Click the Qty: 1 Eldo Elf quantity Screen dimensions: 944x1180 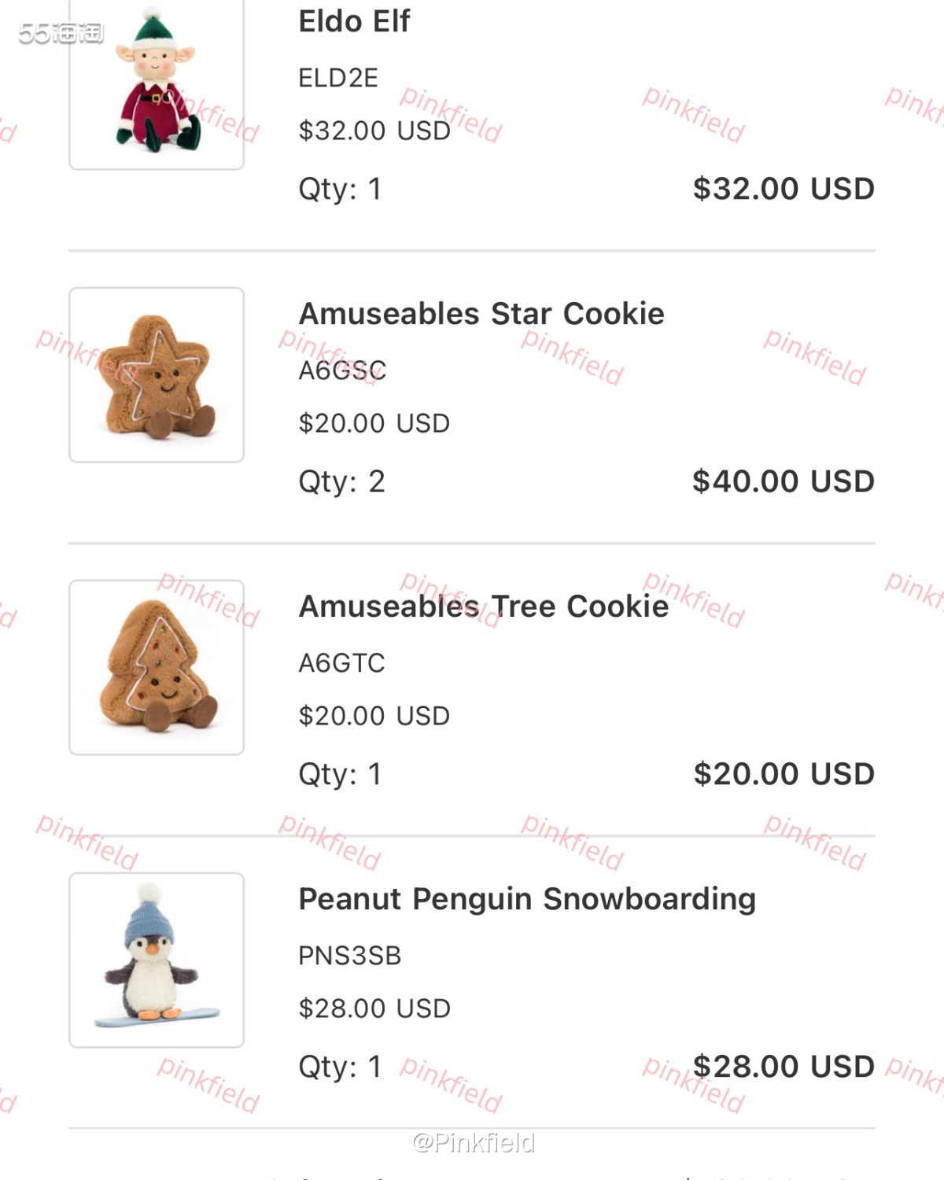(x=340, y=189)
